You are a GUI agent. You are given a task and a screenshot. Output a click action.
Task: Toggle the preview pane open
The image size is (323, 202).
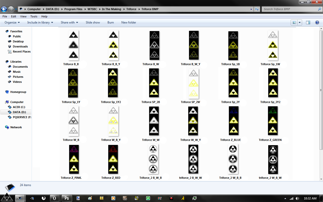[x=308, y=22]
